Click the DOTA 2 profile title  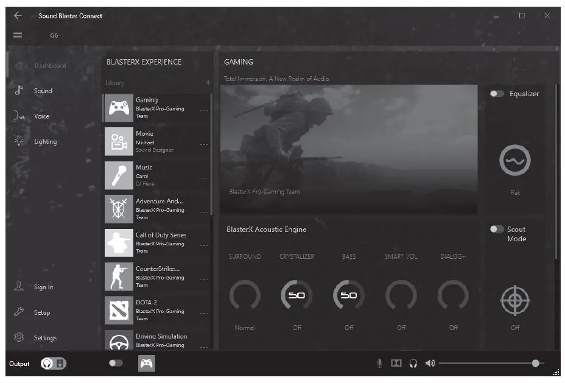(x=146, y=302)
